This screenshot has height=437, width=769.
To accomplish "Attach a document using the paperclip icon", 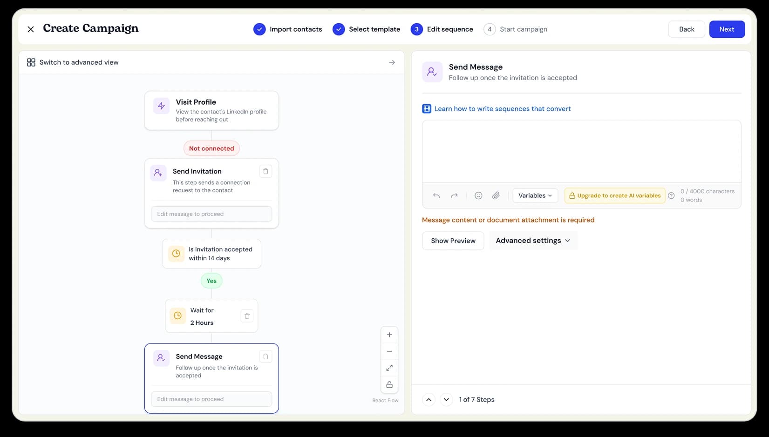I will pyautogui.click(x=496, y=195).
